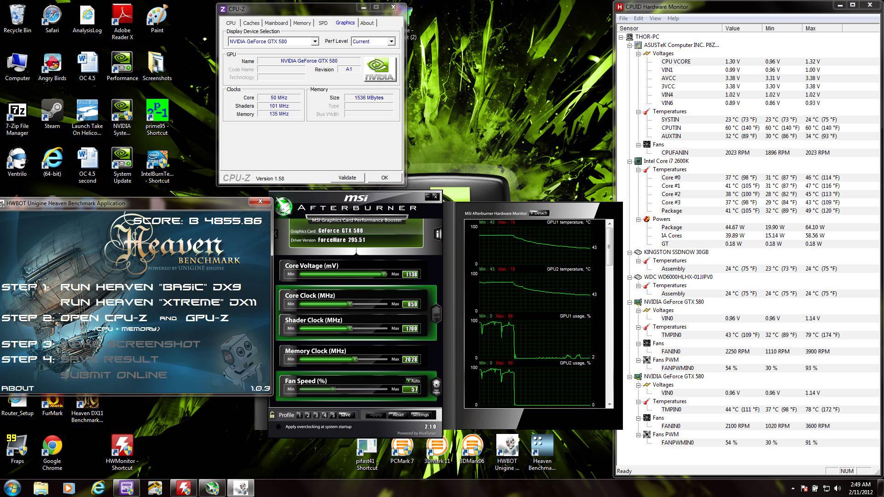Toggle Apply overclocking at system startup
Screen dimensions: 884x497
click(x=278, y=427)
